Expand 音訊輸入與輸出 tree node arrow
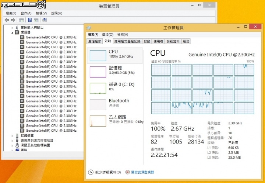 (x=13, y=28)
